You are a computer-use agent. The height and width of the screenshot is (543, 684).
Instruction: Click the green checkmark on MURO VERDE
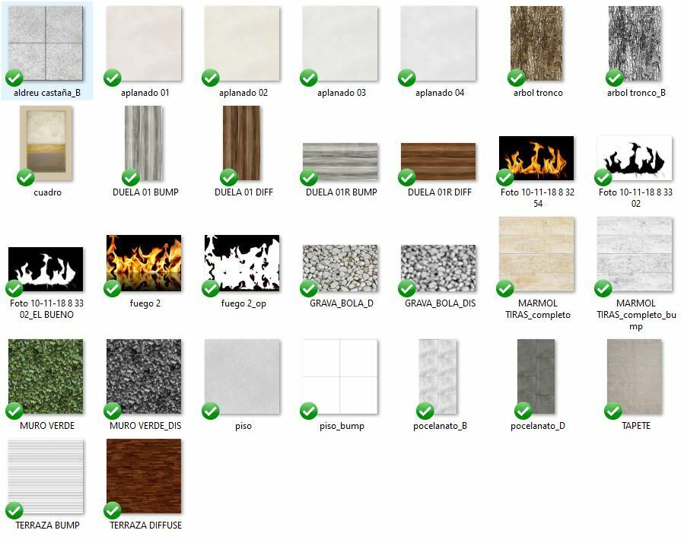14,411
